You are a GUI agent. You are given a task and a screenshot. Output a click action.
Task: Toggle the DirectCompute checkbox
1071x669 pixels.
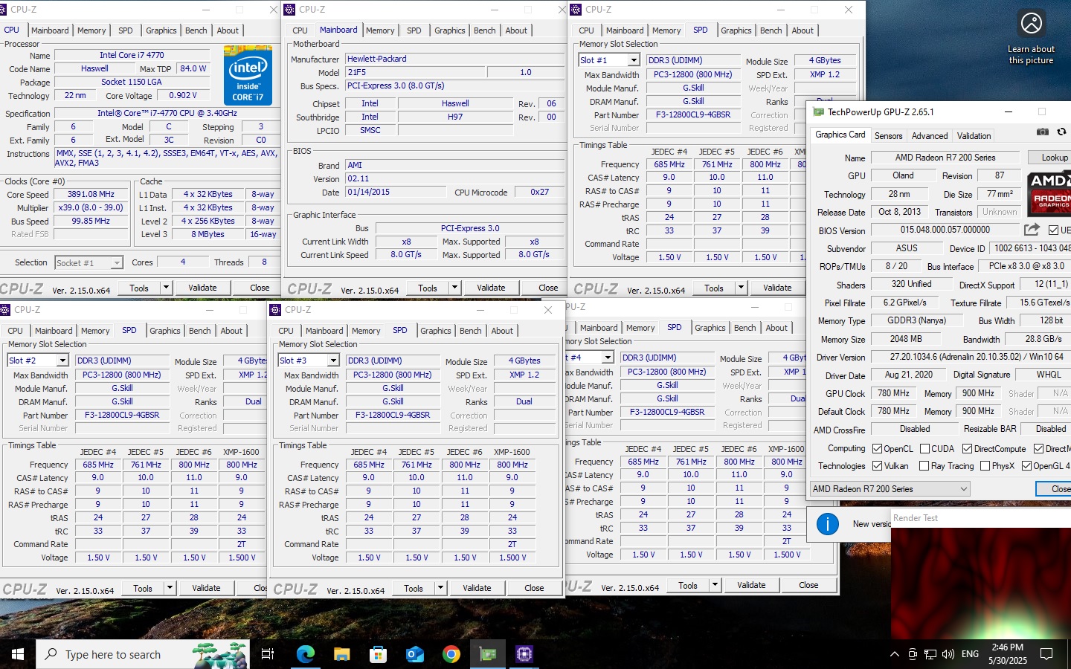tap(967, 448)
